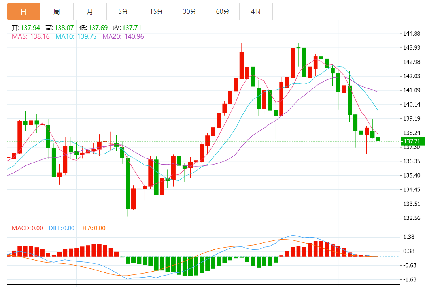Click the 134.45 price axis label

pos(412,189)
